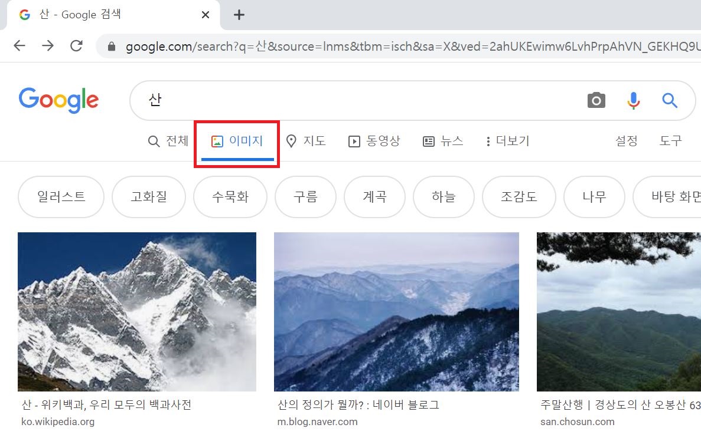Click the blue magnifier search button

(x=669, y=100)
